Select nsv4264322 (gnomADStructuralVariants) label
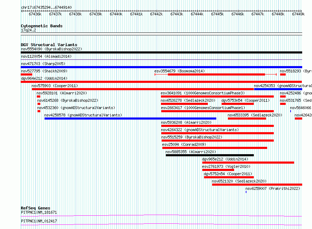 tap(200, 130)
